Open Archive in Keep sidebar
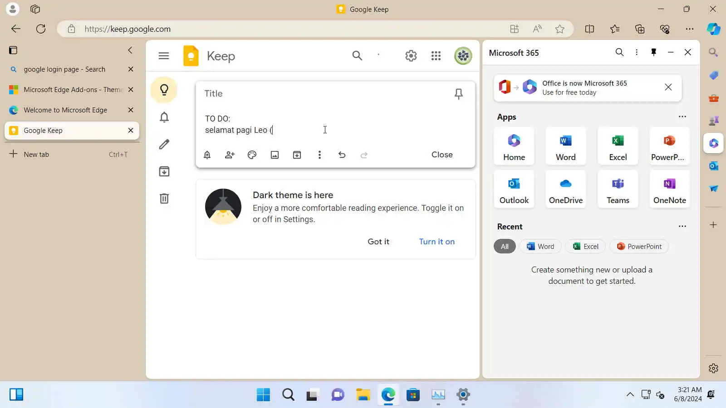This screenshot has width=726, height=408. click(x=164, y=171)
